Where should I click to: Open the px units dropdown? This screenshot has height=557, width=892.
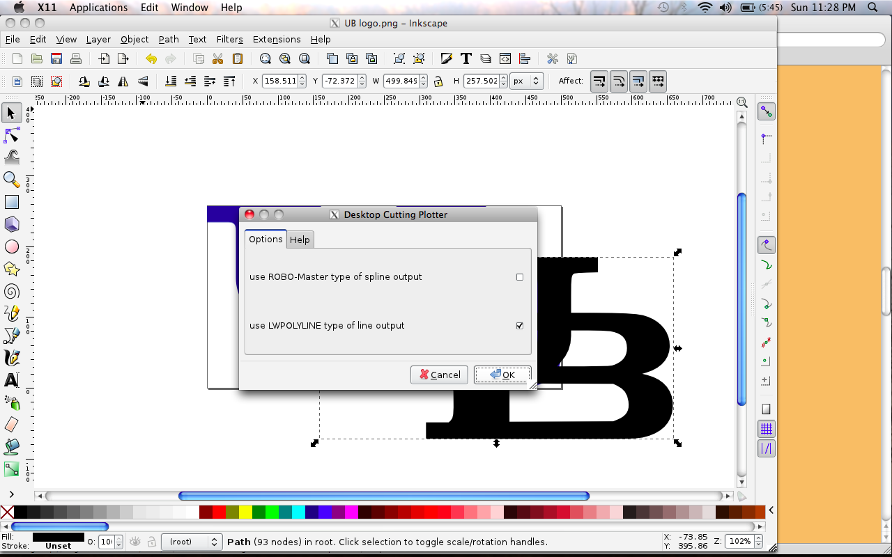coord(526,81)
